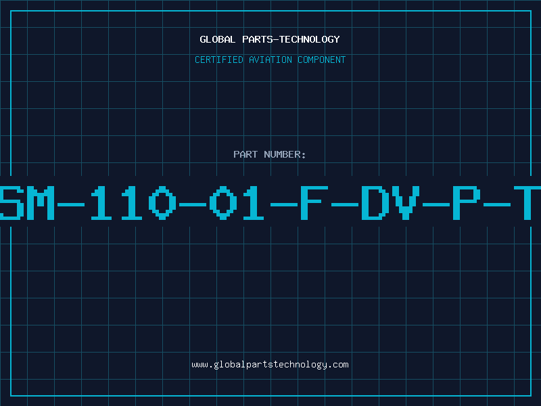Click the word PART in the gray label
The width and height of the screenshot is (541, 406).
coord(245,154)
